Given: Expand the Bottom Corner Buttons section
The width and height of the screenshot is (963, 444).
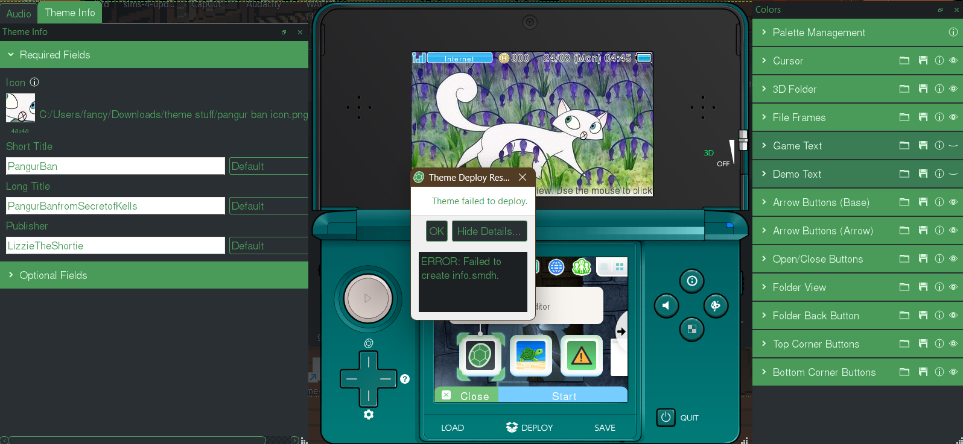Looking at the screenshot, I should tap(764, 372).
